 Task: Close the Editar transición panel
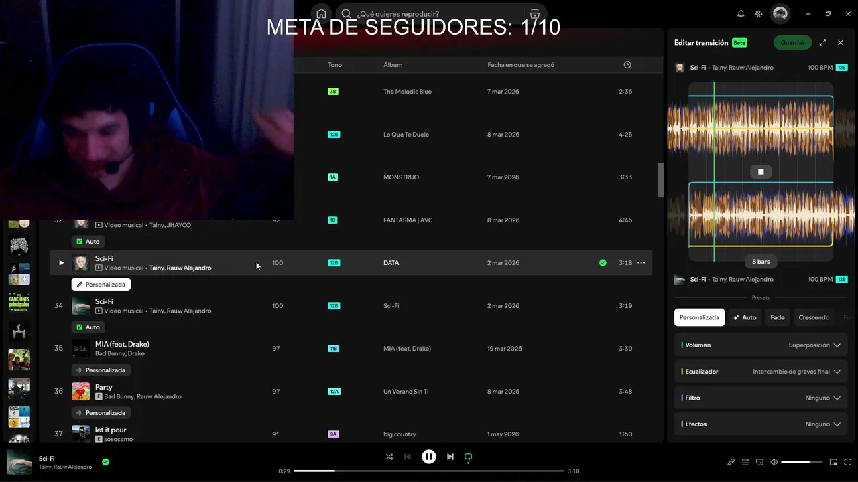pyautogui.click(x=841, y=42)
